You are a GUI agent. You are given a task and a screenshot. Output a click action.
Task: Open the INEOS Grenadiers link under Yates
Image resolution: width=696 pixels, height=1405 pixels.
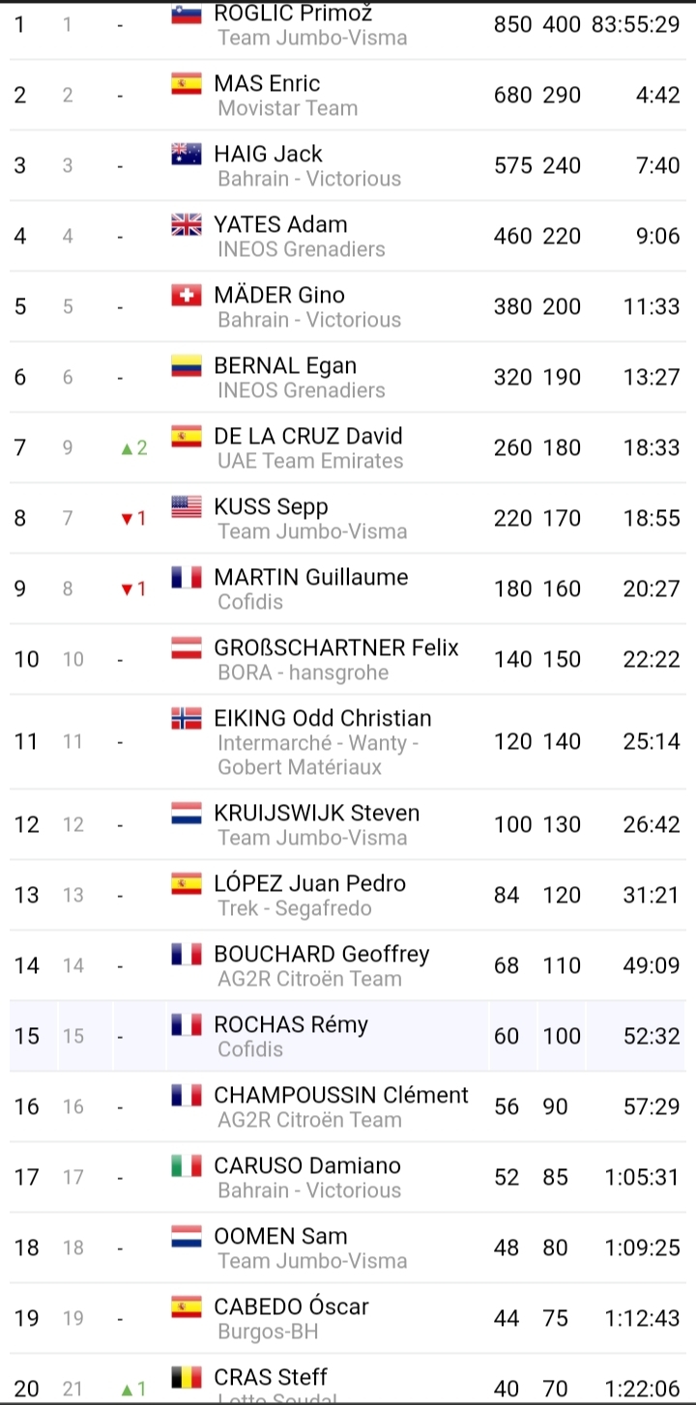301,249
